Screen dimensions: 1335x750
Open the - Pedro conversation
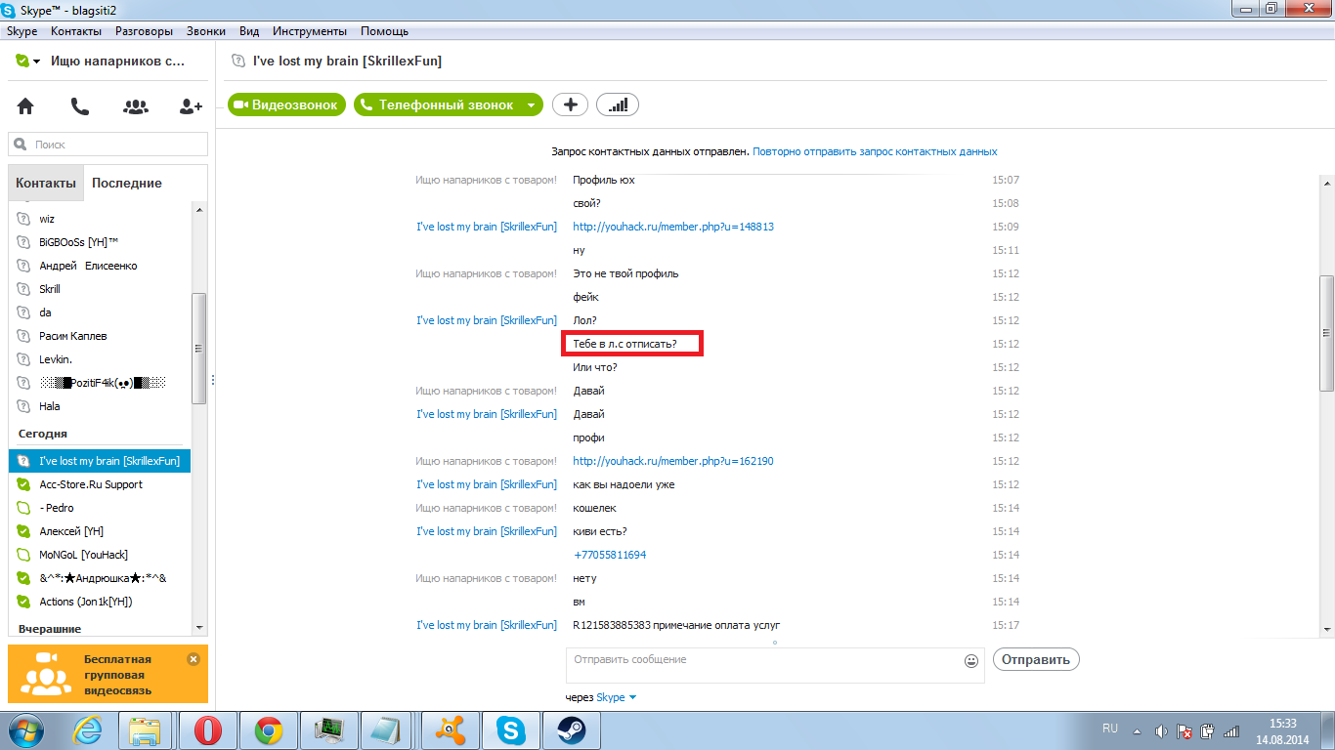(x=100, y=508)
